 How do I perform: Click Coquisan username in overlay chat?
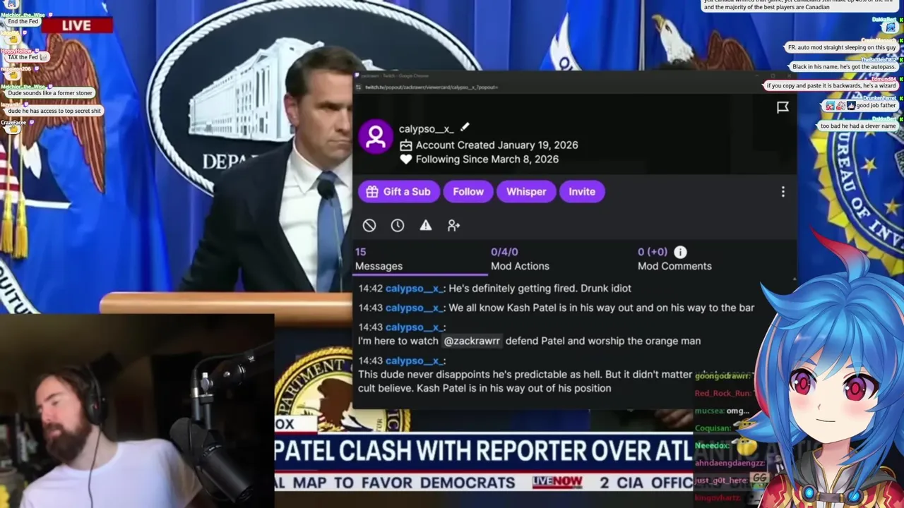pos(713,428)
